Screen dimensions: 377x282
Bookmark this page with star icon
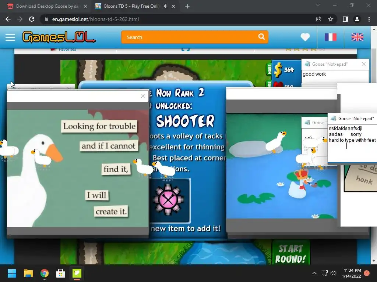tap(331, 19)
